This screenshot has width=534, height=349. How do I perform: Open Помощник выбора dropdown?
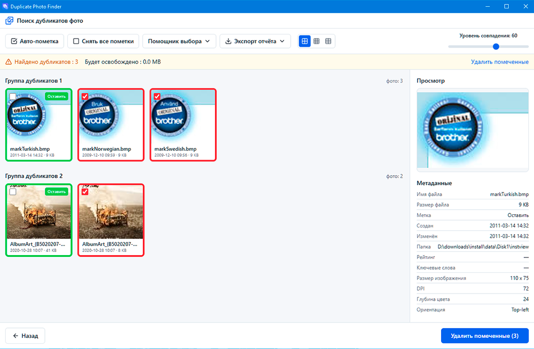[x=179, y=41]
